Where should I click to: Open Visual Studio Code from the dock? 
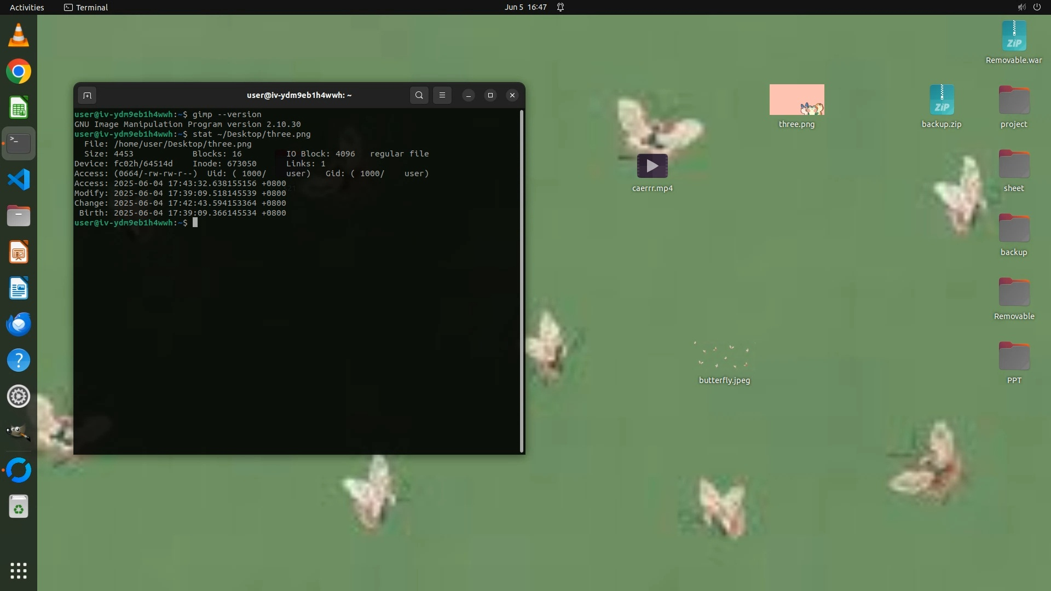19,179
